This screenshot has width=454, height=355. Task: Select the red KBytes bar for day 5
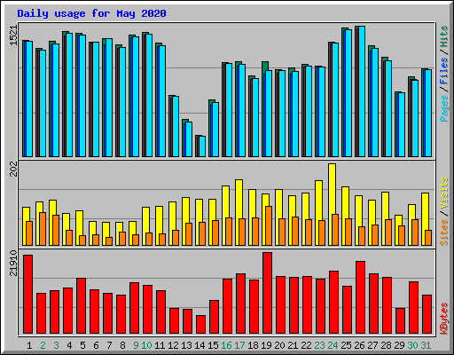(82, 305)
